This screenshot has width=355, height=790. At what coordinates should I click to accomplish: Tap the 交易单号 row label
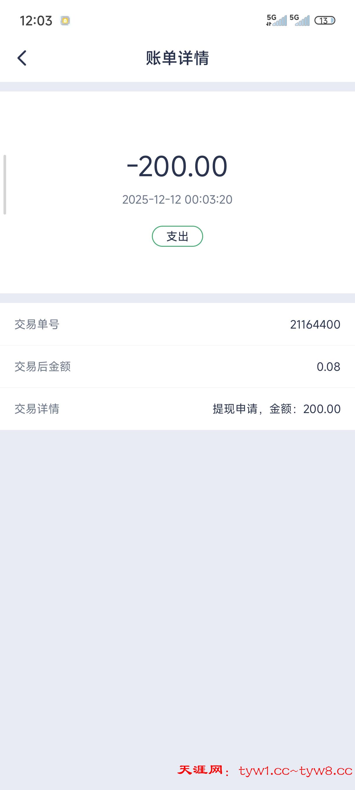37,324
